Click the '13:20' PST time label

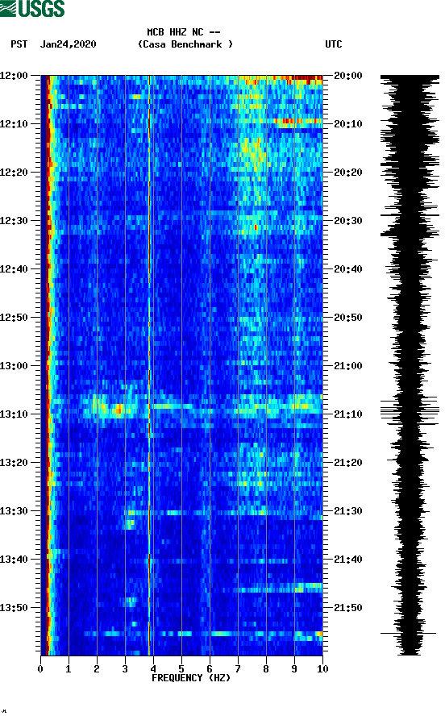(14, 463)
